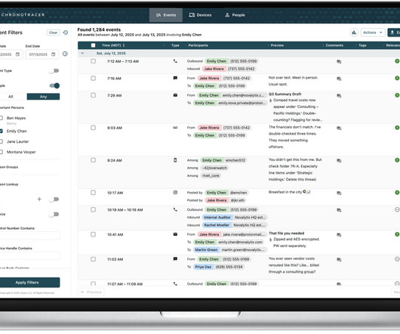The image size is (400, 334).
Task: Open comments for the 7:29 AM event
Action: pyautogui.click(x=339, y=96)
